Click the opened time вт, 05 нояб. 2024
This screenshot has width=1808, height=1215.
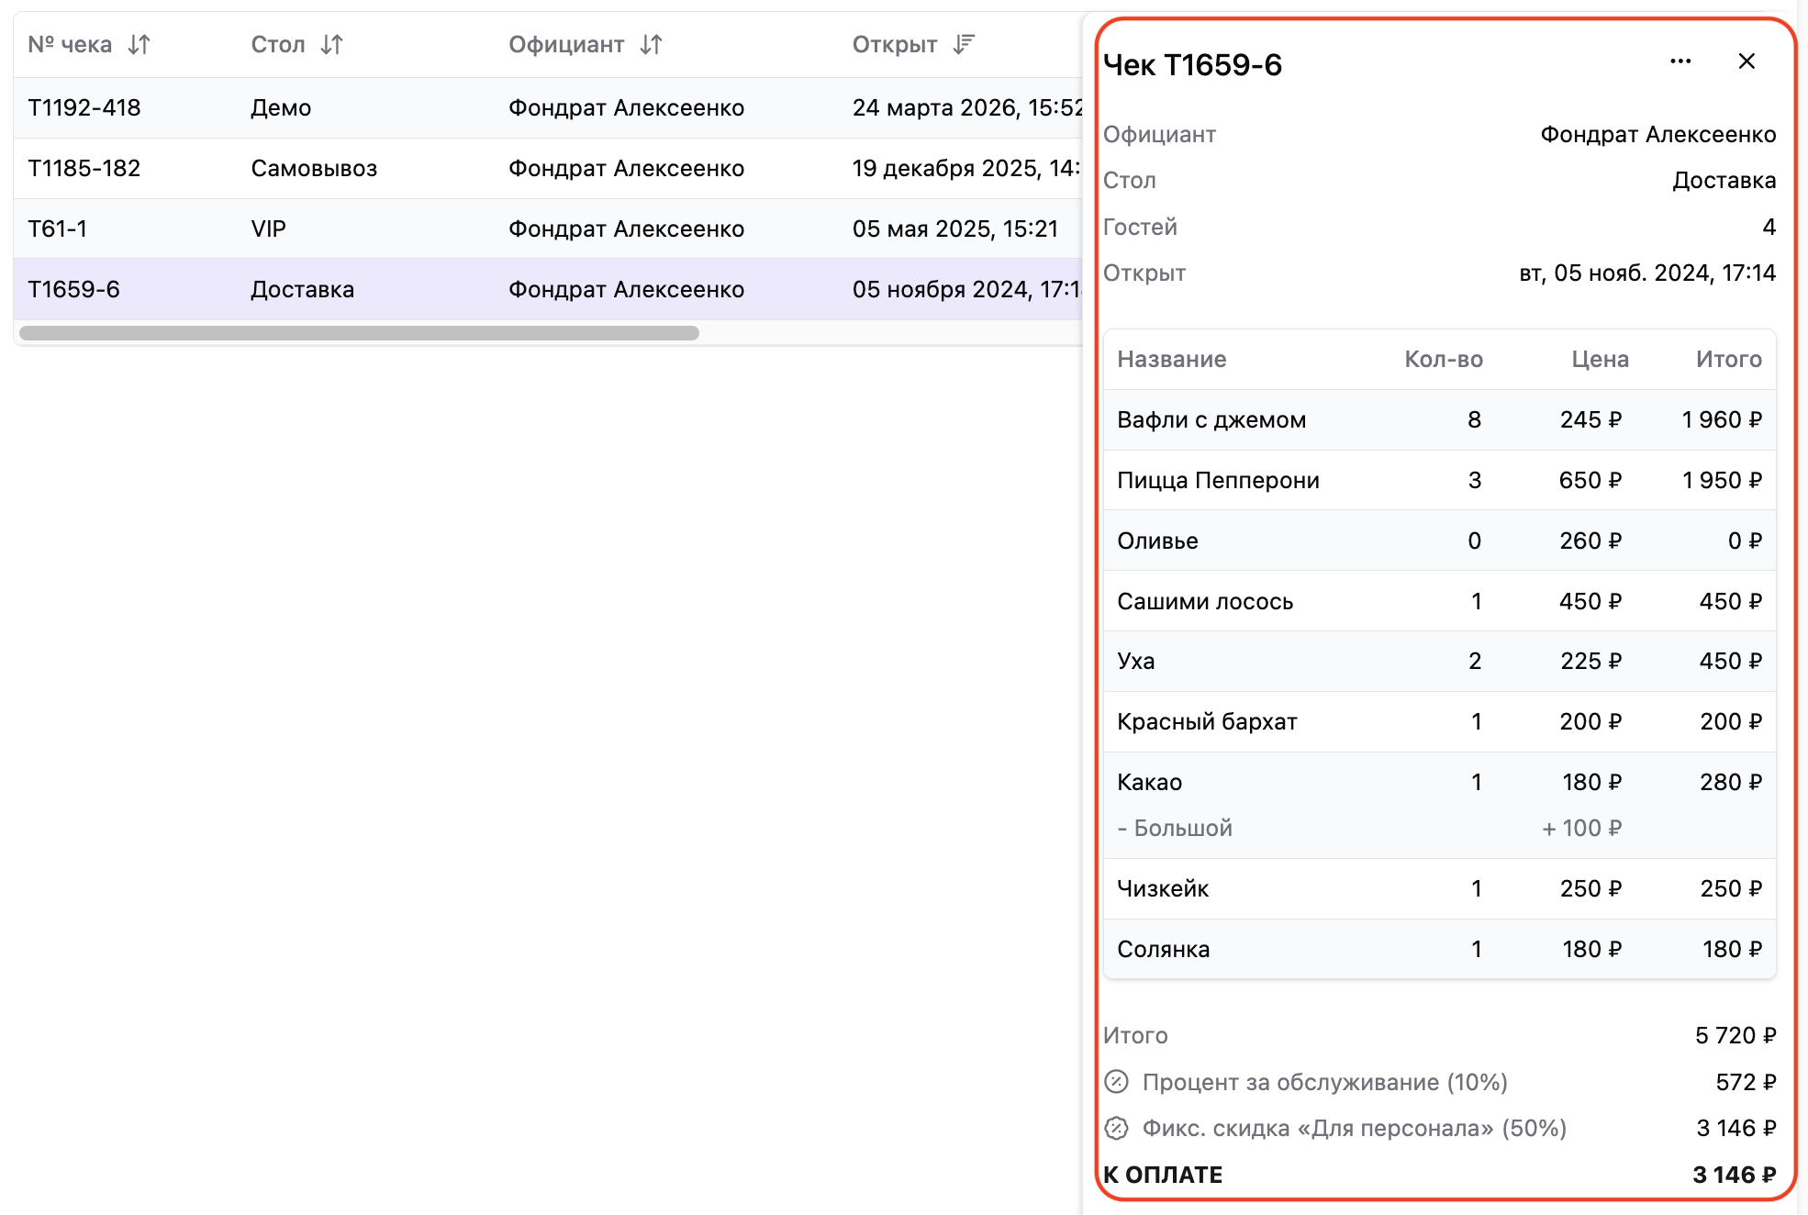(x=1647, y=273)
